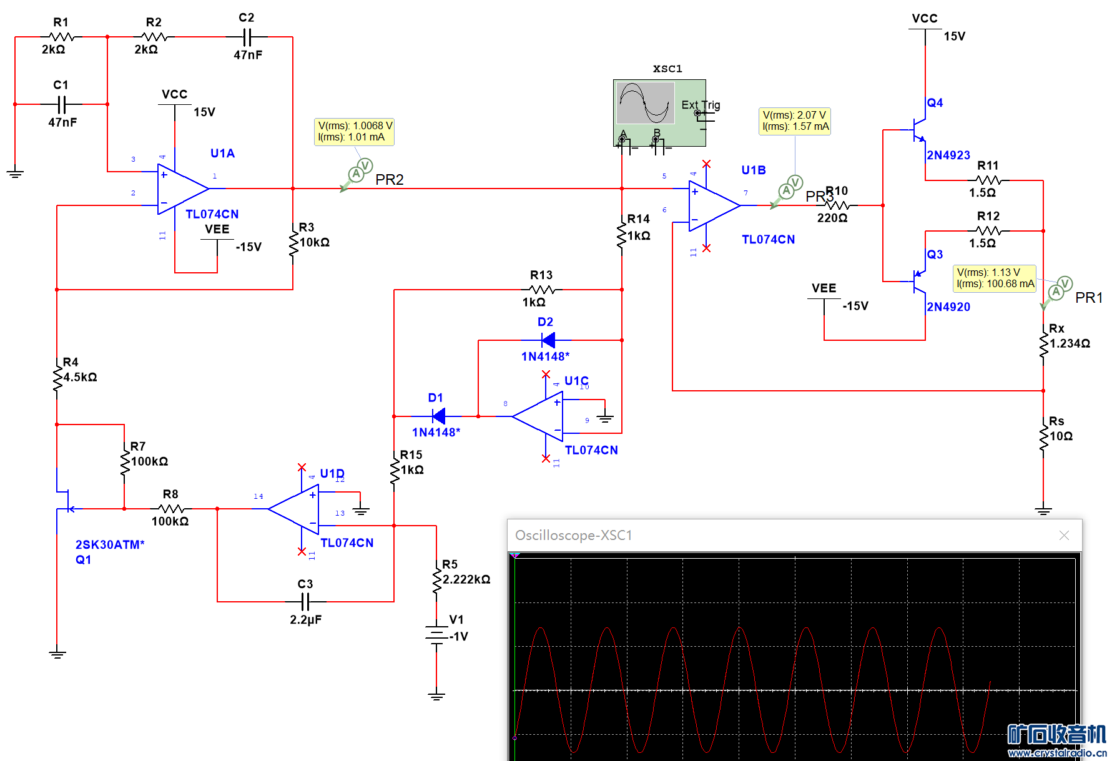Select resistor R13 symbol
This screenshot has width=1112, height=761.
[541, 290]
